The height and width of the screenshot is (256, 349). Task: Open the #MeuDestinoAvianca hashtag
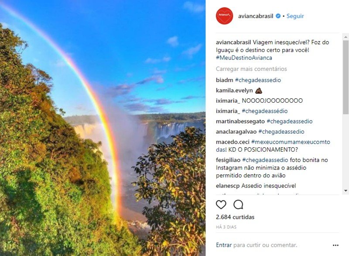(x=244, y=58)
